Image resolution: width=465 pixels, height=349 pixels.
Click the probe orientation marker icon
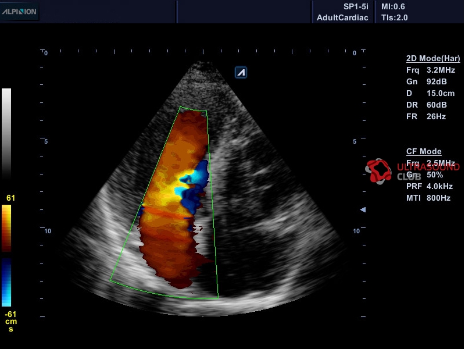pyautogui.click(x=241, y=72)
